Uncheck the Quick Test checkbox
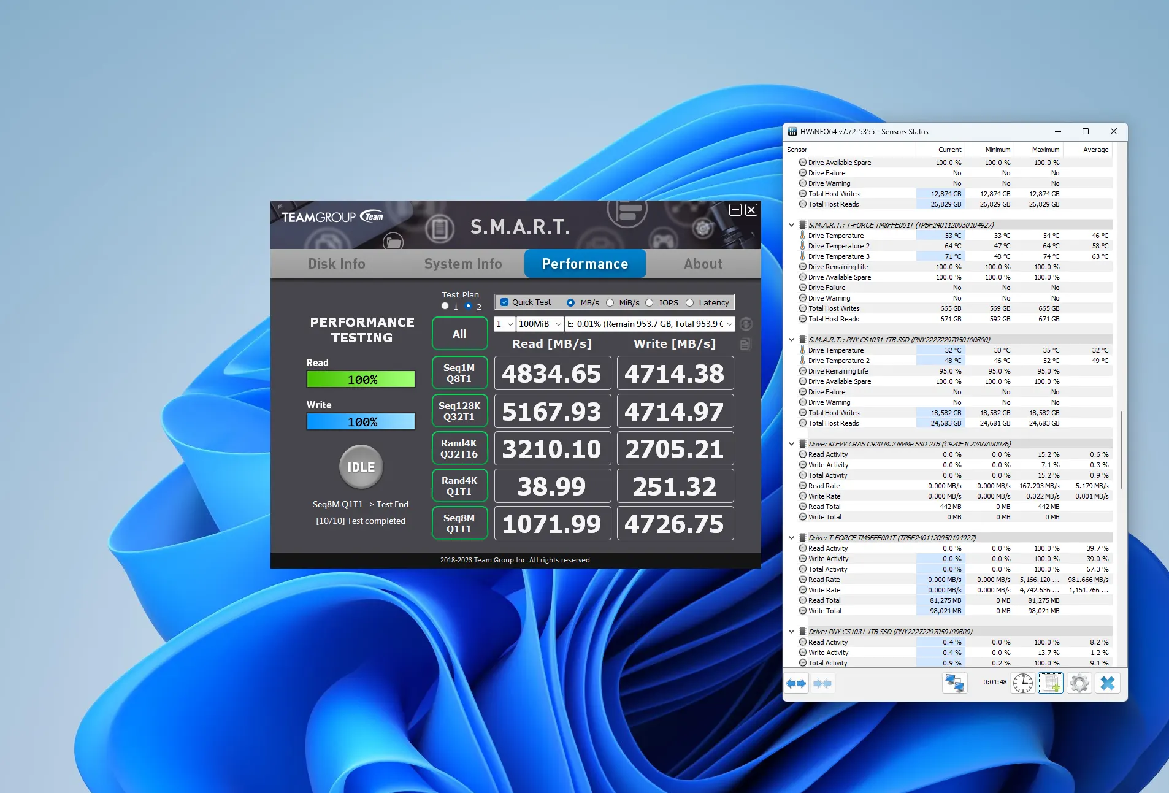The width and height of the screenshot is (1169, 793). click(x=505, y=302)
